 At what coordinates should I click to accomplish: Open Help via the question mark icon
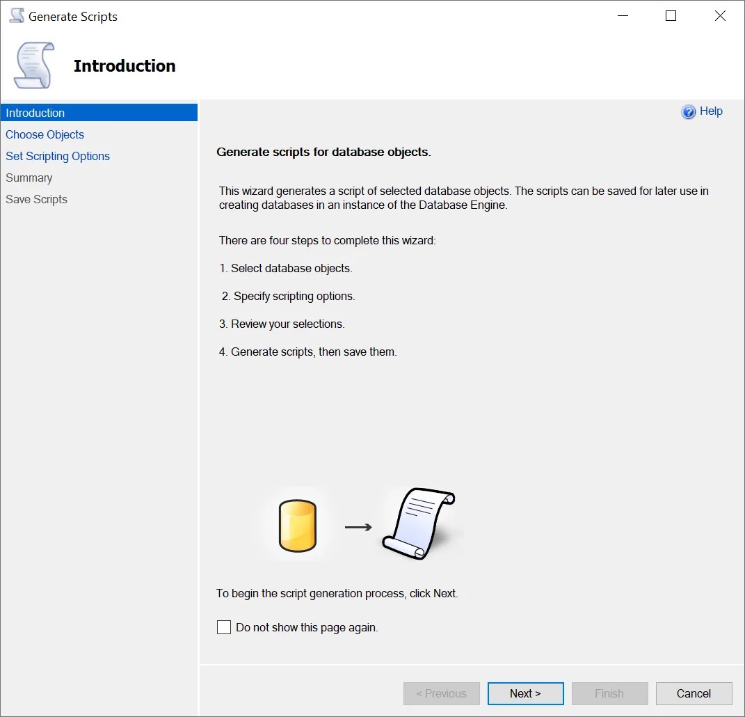click(x=687, y=111)
